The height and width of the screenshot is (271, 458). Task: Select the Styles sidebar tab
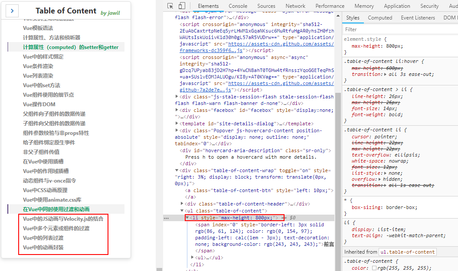353,18
